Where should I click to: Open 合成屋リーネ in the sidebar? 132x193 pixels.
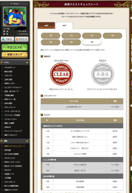pyautogui.click(x=9, y=174)
